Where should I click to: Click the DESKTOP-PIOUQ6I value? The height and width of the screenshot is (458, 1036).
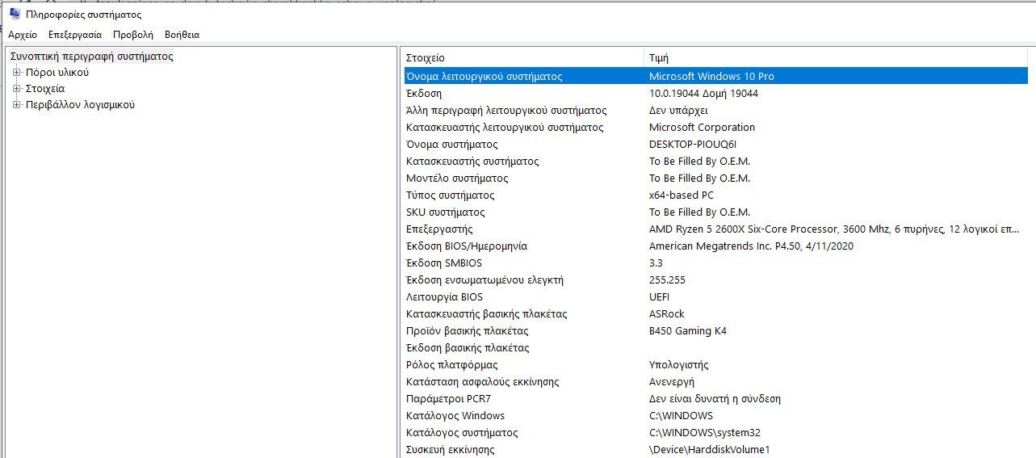[693, 144]
